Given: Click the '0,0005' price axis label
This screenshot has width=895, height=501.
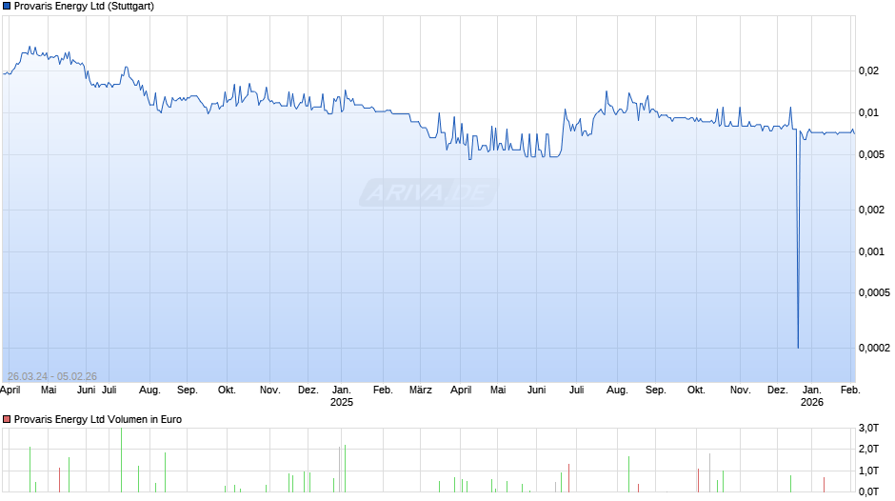Looking at the screenshot, I should [874, 292].
